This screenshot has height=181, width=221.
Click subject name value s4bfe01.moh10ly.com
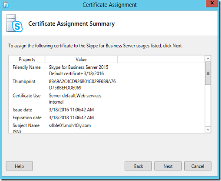[x=70, y=125]
